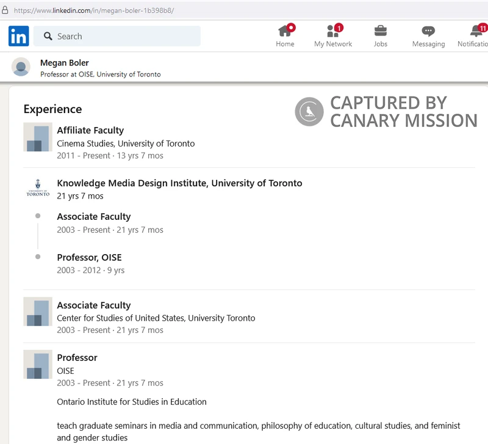Select the Messaging menu label
The width and height of the screenshot is (488, 444).
point(429,44)
